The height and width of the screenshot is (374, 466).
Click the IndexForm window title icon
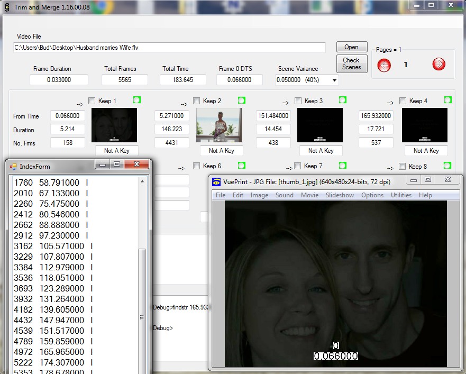point(13,167)
